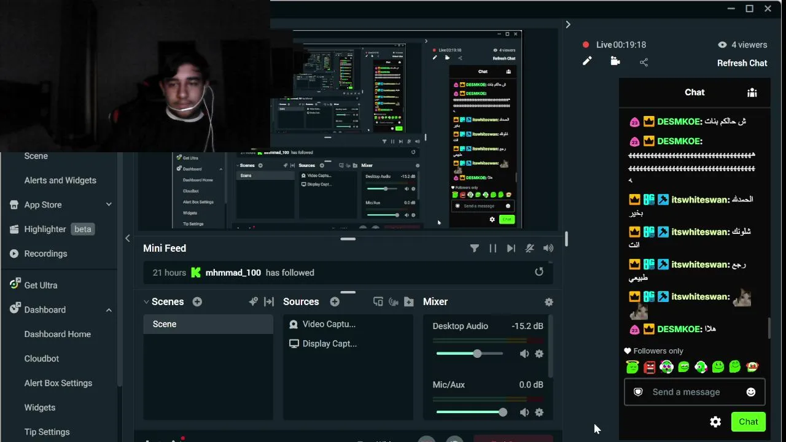
Task: Open chat community members icon
Action: [752, 92]
